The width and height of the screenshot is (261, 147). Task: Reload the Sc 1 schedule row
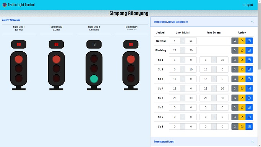point(235,60)
